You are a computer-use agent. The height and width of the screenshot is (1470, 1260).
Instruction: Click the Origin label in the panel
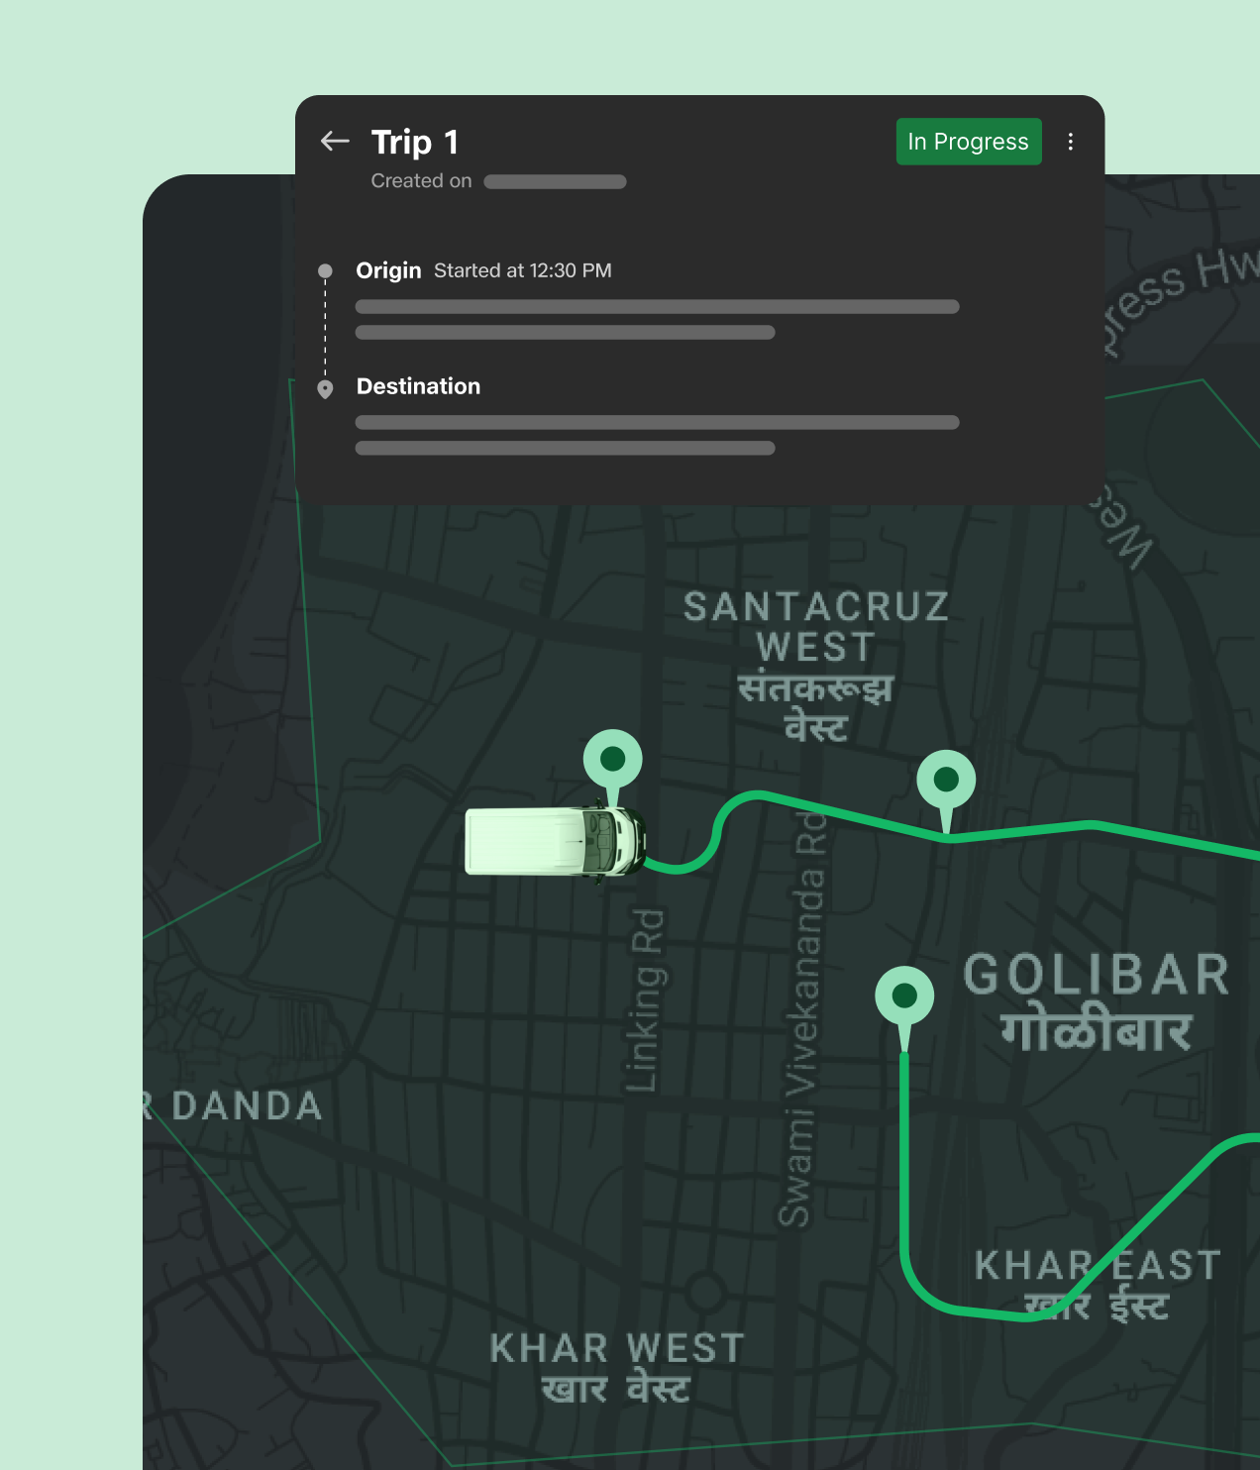pos(388,270)
